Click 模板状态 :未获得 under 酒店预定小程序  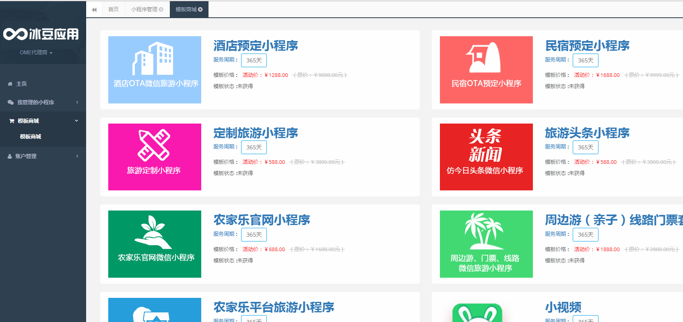point(233,86)
